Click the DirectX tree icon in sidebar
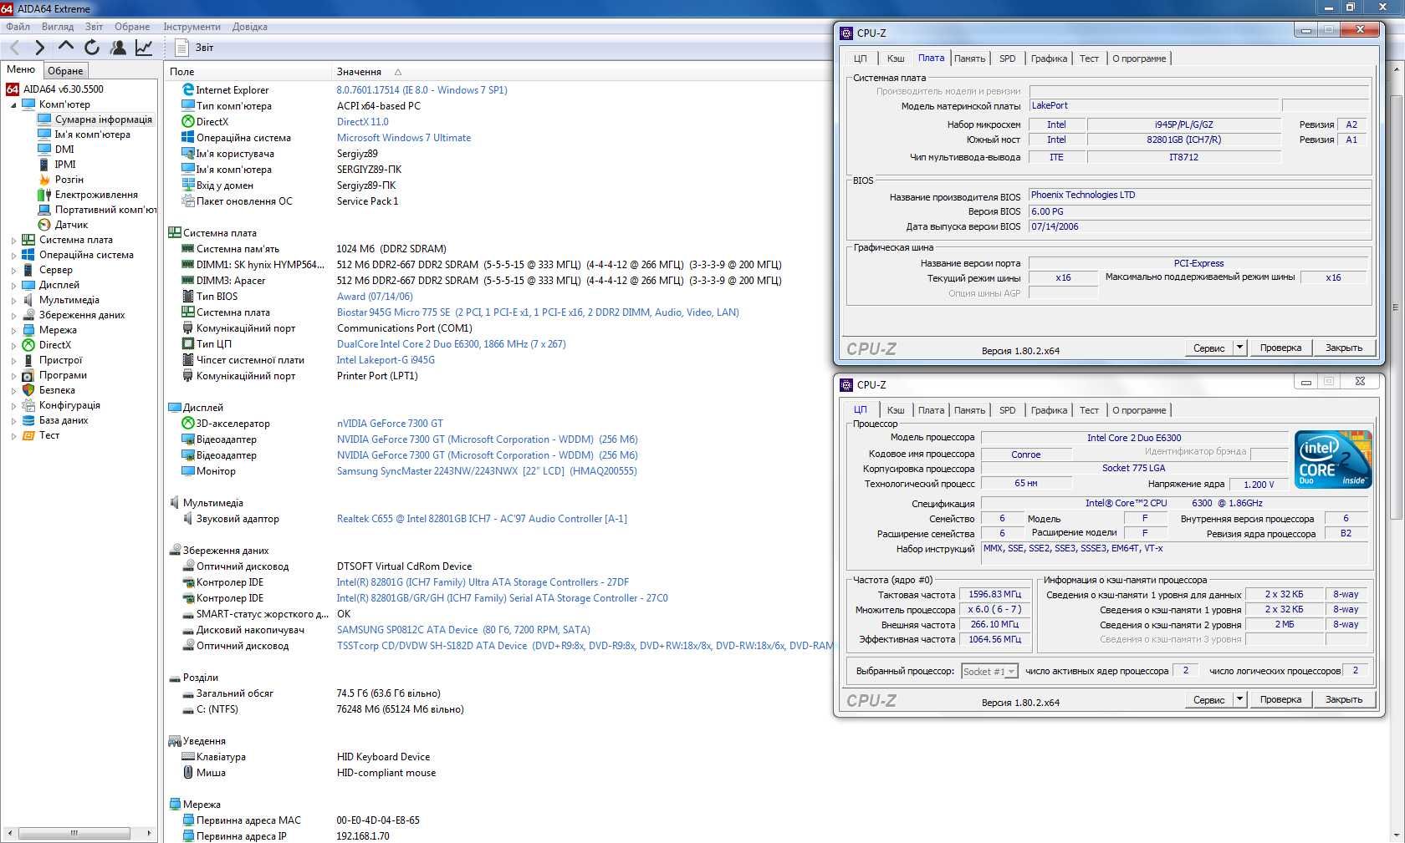 pyautogui.click(x=28, y=345)
